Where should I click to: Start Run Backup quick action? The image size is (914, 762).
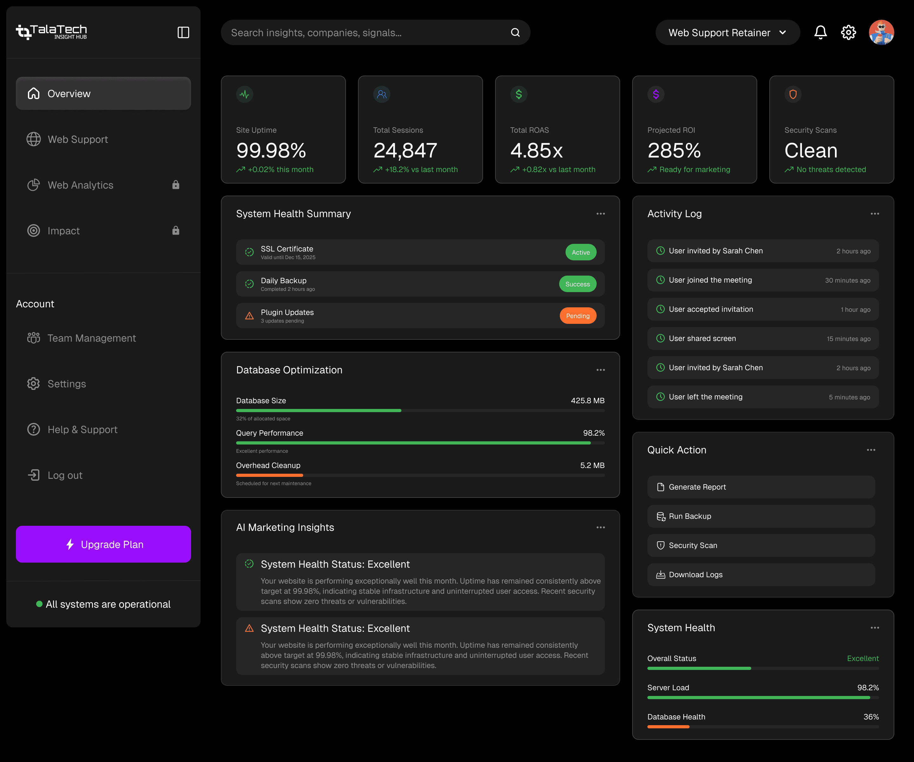coord(761,517)
